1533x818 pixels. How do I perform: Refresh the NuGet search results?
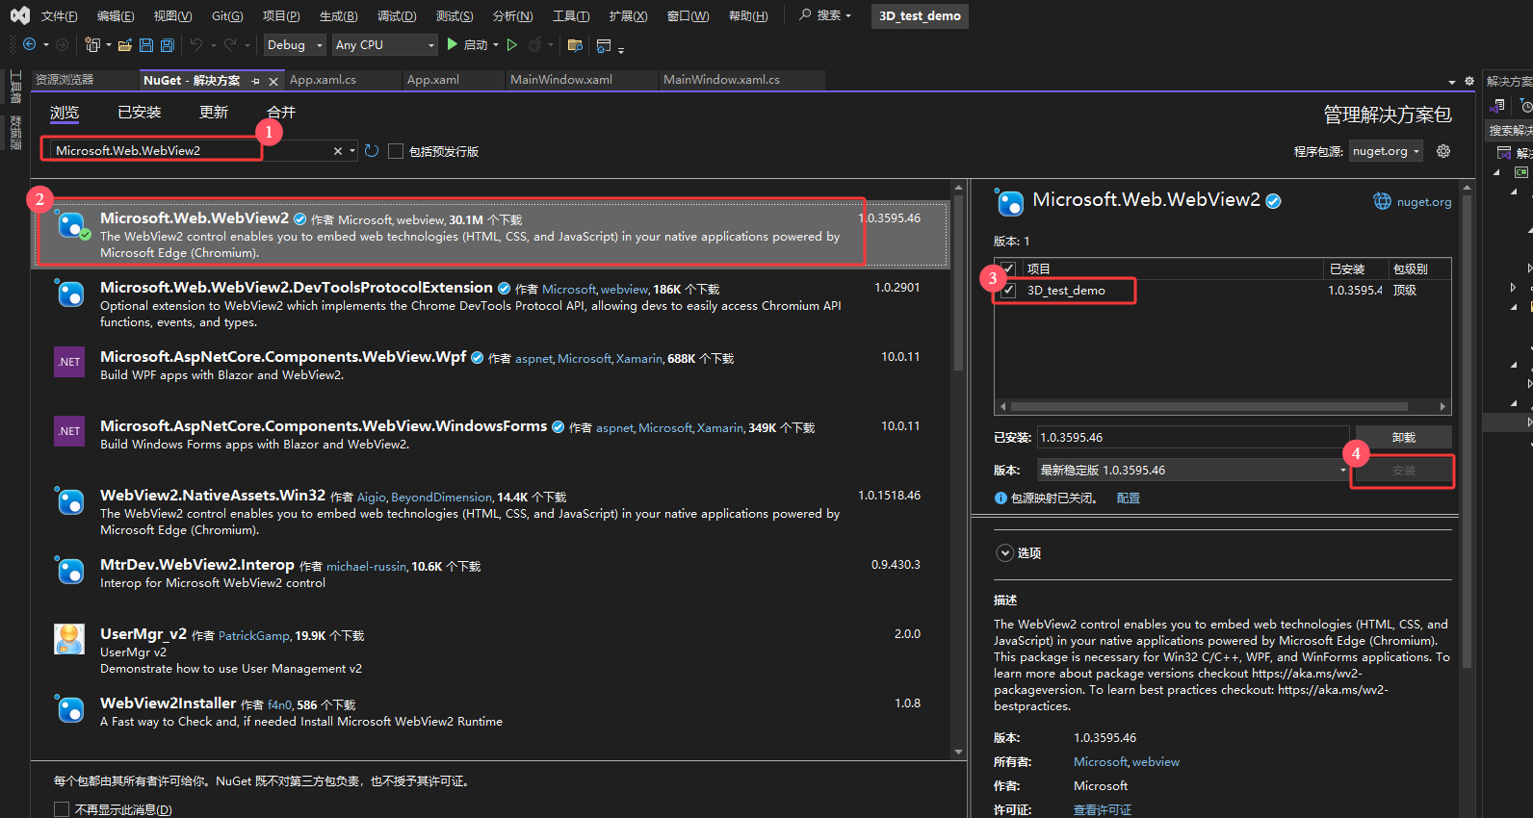pyautogui.click(x=372, y=151)
